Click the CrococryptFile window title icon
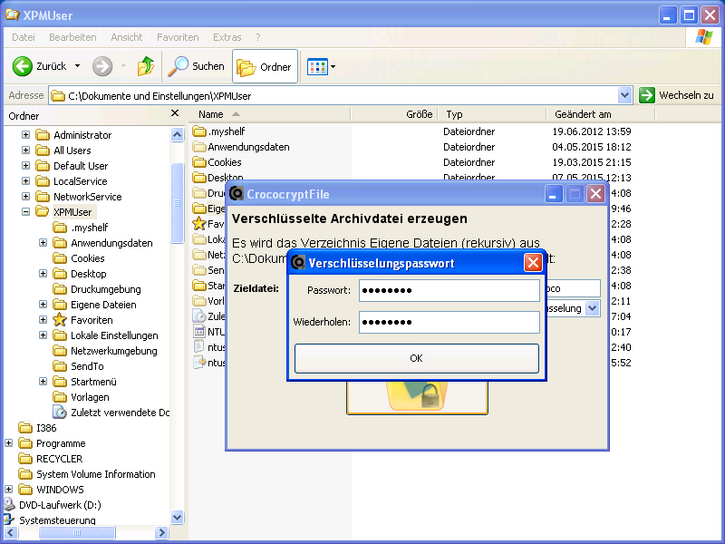This screenshot has height=544, width=725. pos(237,193)
